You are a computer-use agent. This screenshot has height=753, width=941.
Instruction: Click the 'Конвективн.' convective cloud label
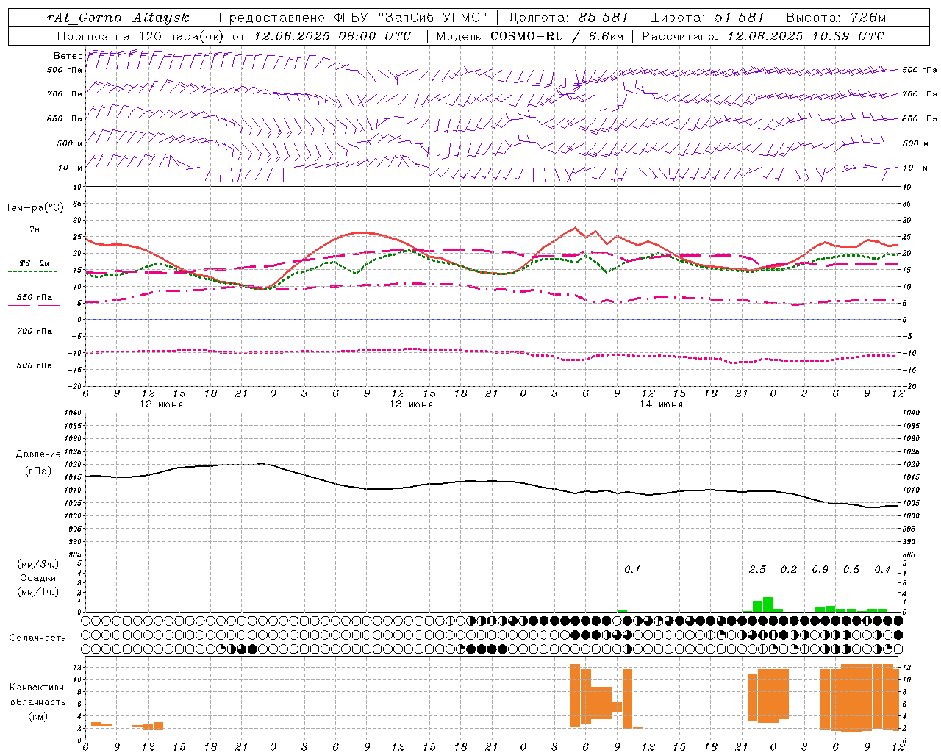coord(38,688)
